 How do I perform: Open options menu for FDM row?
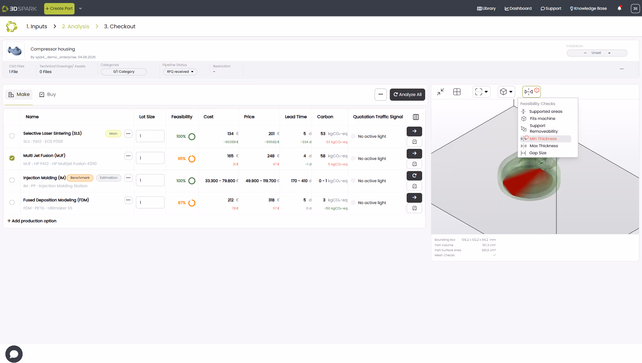(128, 200)
